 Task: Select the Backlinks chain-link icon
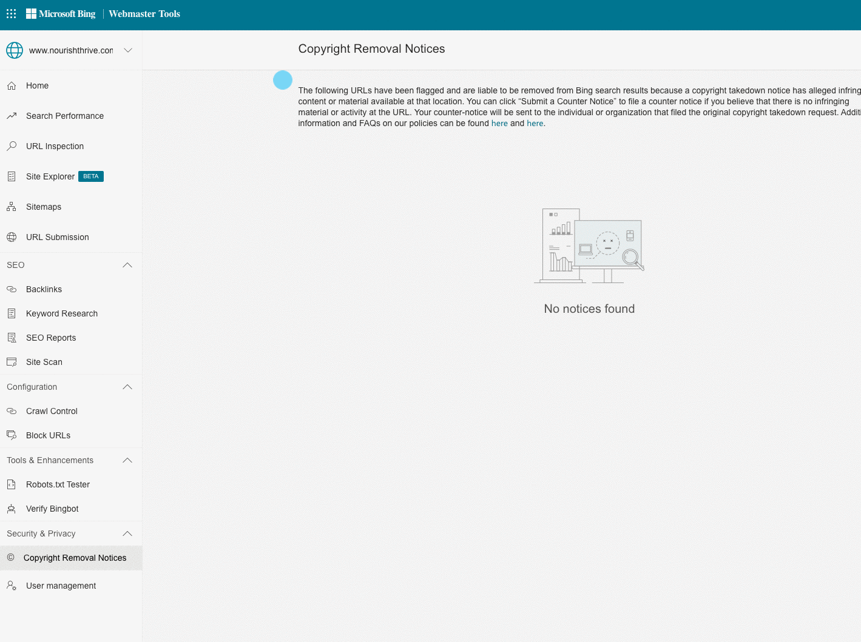[12, 289]
